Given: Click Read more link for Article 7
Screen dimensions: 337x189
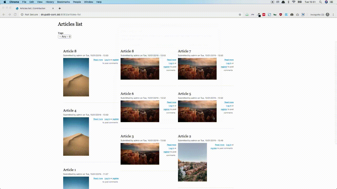Looking at the screenshot, I should [x=229, y=60].
